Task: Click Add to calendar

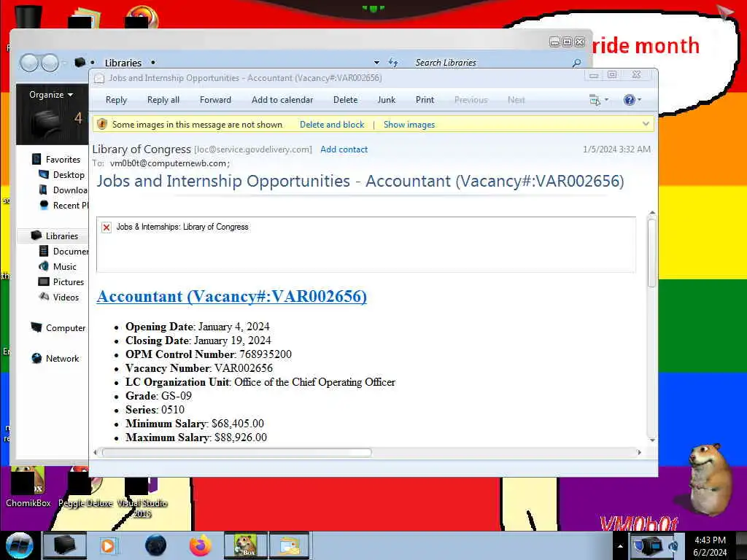Action: 282,100
